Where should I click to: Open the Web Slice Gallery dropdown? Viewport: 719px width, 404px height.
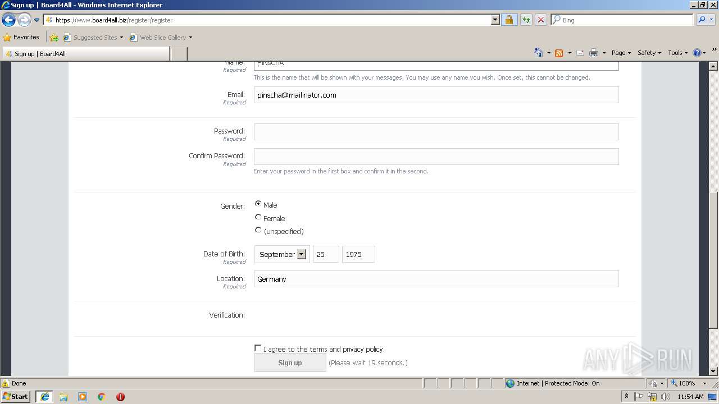(x=161, y=38)
